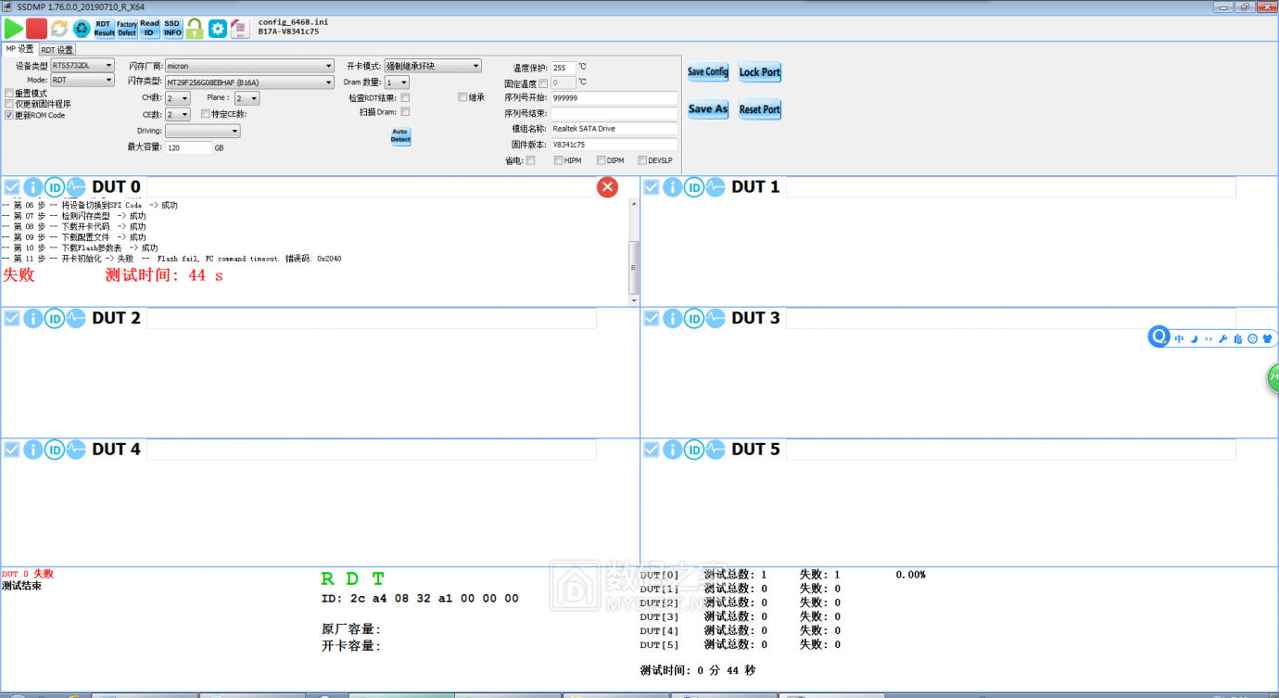Toggle 检查RDT结果 checkbox
This screenshot has height=698, width=1279.
pos(405,97)
